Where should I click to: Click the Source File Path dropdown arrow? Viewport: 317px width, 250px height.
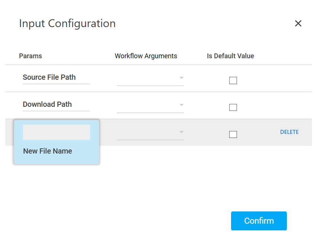coord(181,78)
